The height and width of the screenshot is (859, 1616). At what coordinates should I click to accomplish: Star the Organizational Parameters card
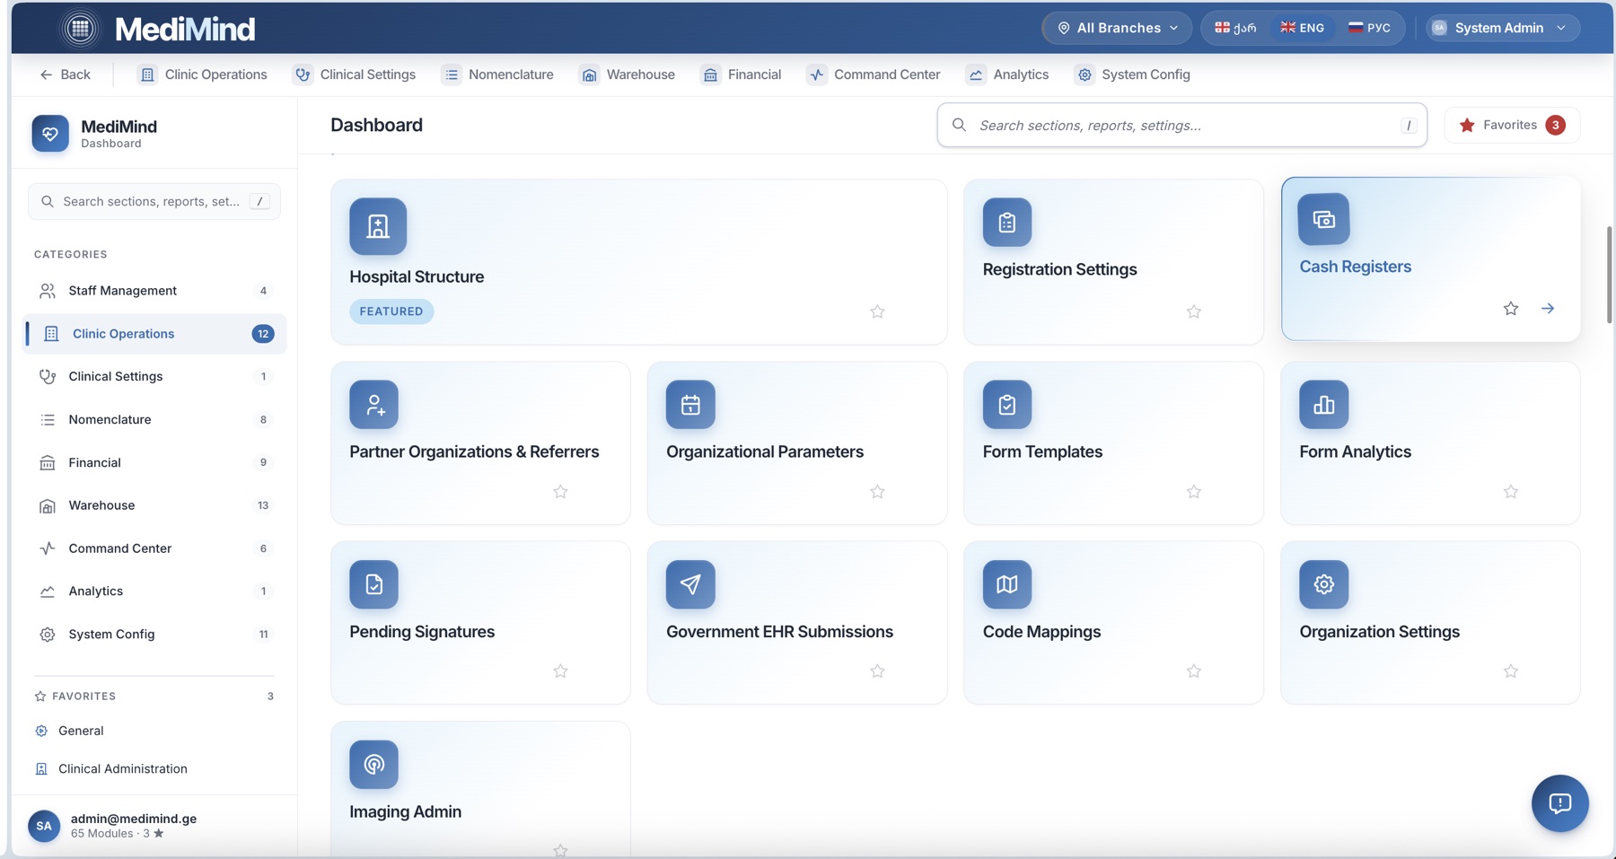[x=877, y=491]
